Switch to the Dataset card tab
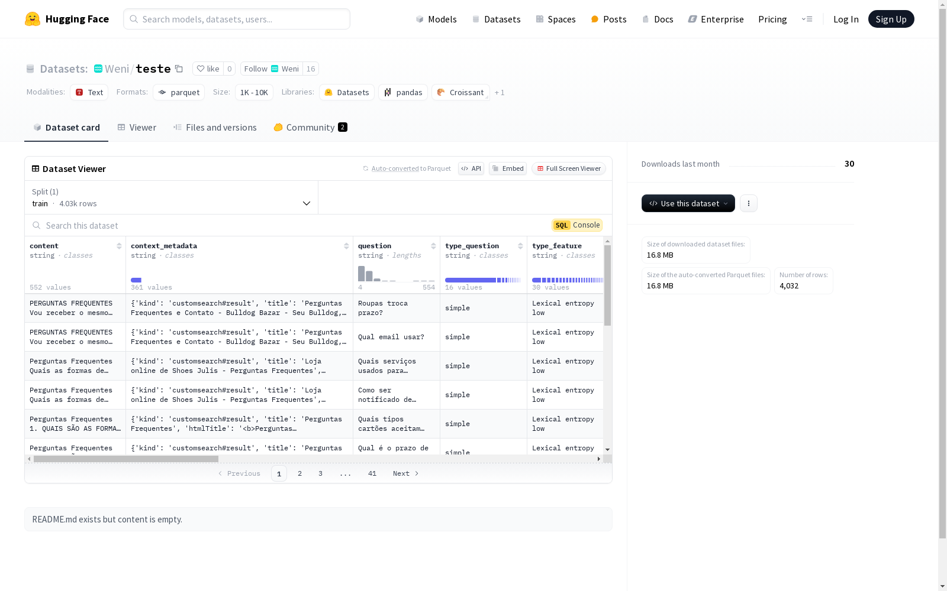The image size is (947, 591). 66,128
